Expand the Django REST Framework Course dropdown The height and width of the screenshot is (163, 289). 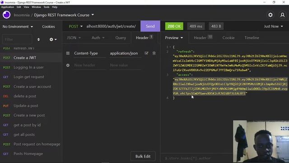pyautogui.click(x=93, y=15)
